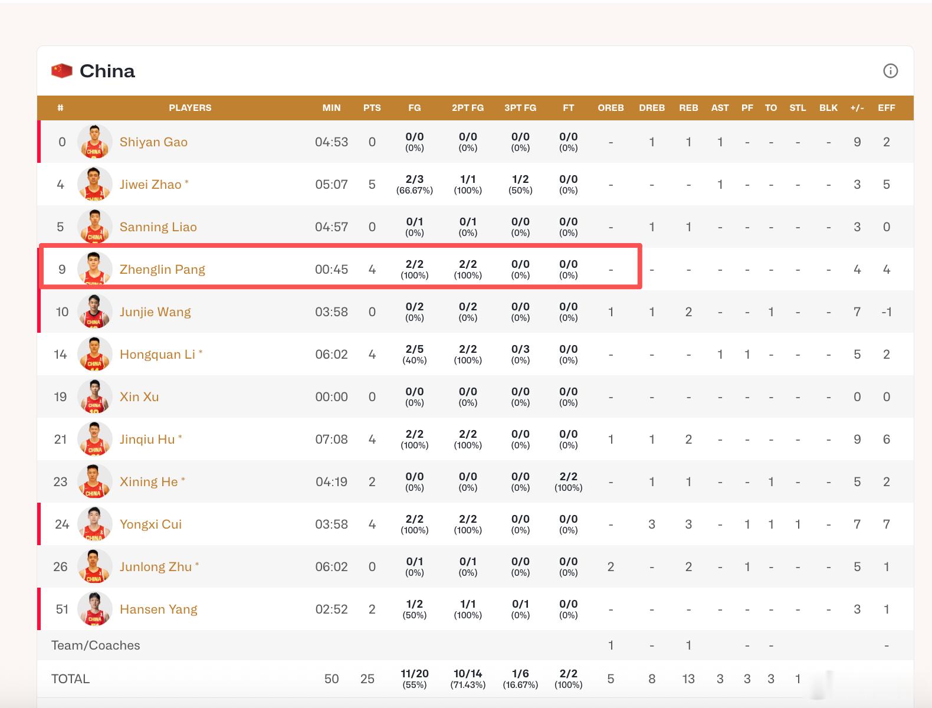Open Yongxi Cui player profile link

pos(150,524)
